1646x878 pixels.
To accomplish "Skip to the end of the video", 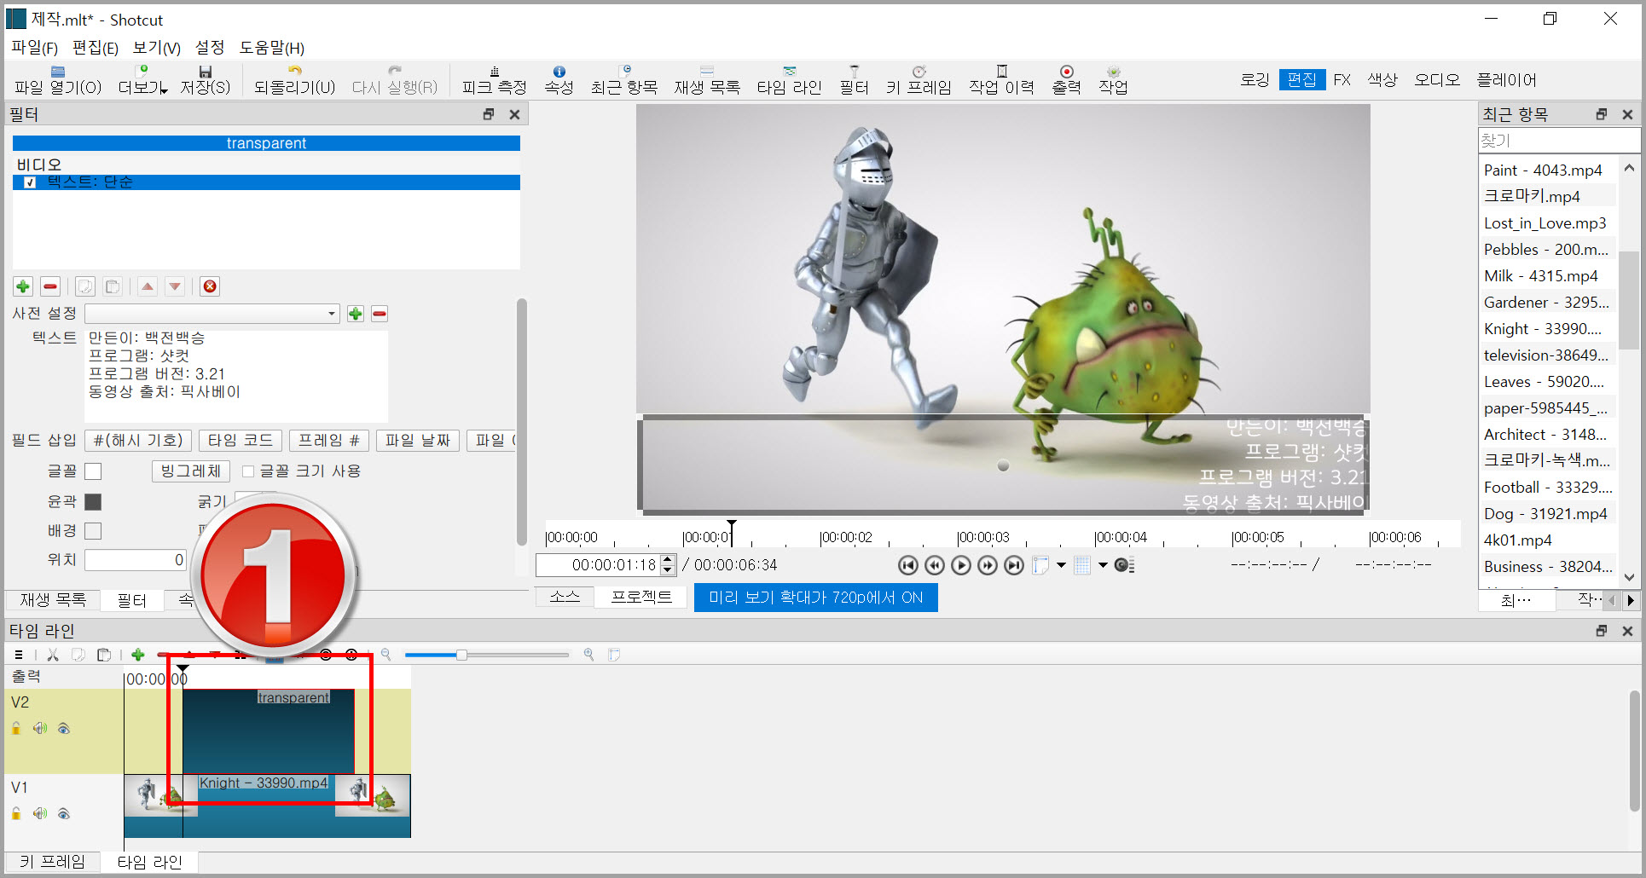I will [1014, 565].
